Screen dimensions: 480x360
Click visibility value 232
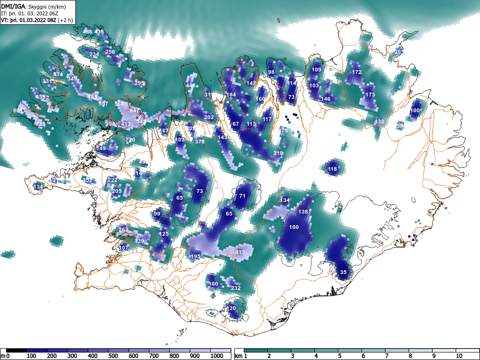236,288
